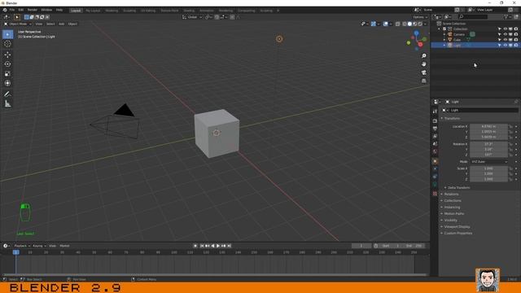Expand the Viewport Display panel

pyautogui.click(x=457, y=226)
